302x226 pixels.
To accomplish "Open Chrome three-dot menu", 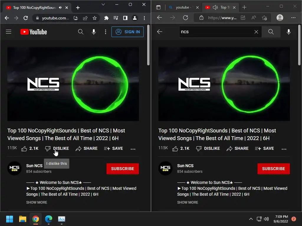I will pyautogui.click(x=144, y=18).
